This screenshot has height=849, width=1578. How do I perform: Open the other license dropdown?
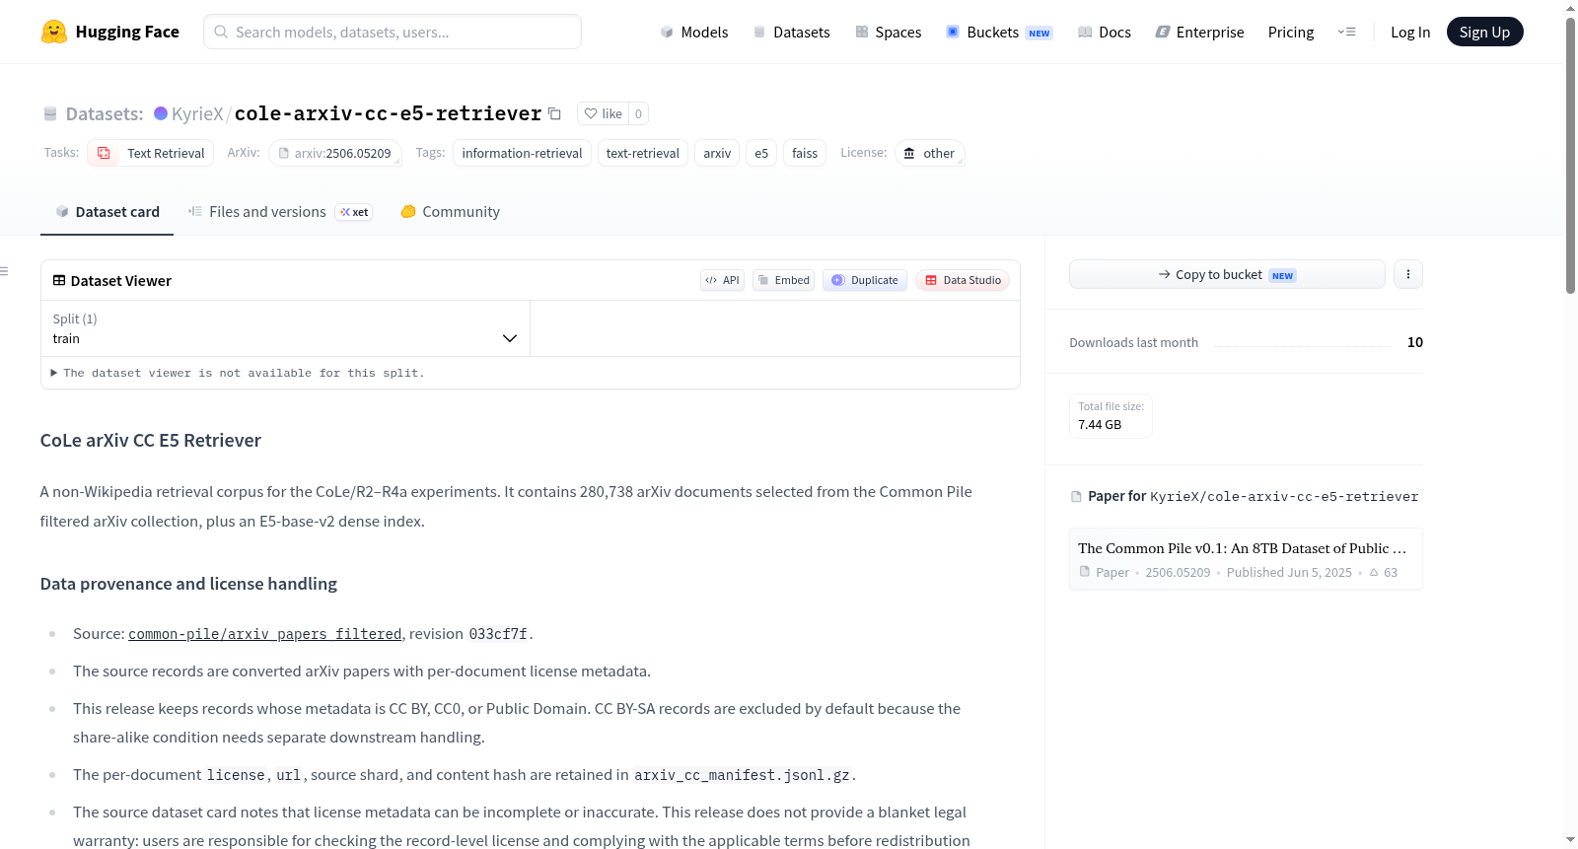(930, 153)
